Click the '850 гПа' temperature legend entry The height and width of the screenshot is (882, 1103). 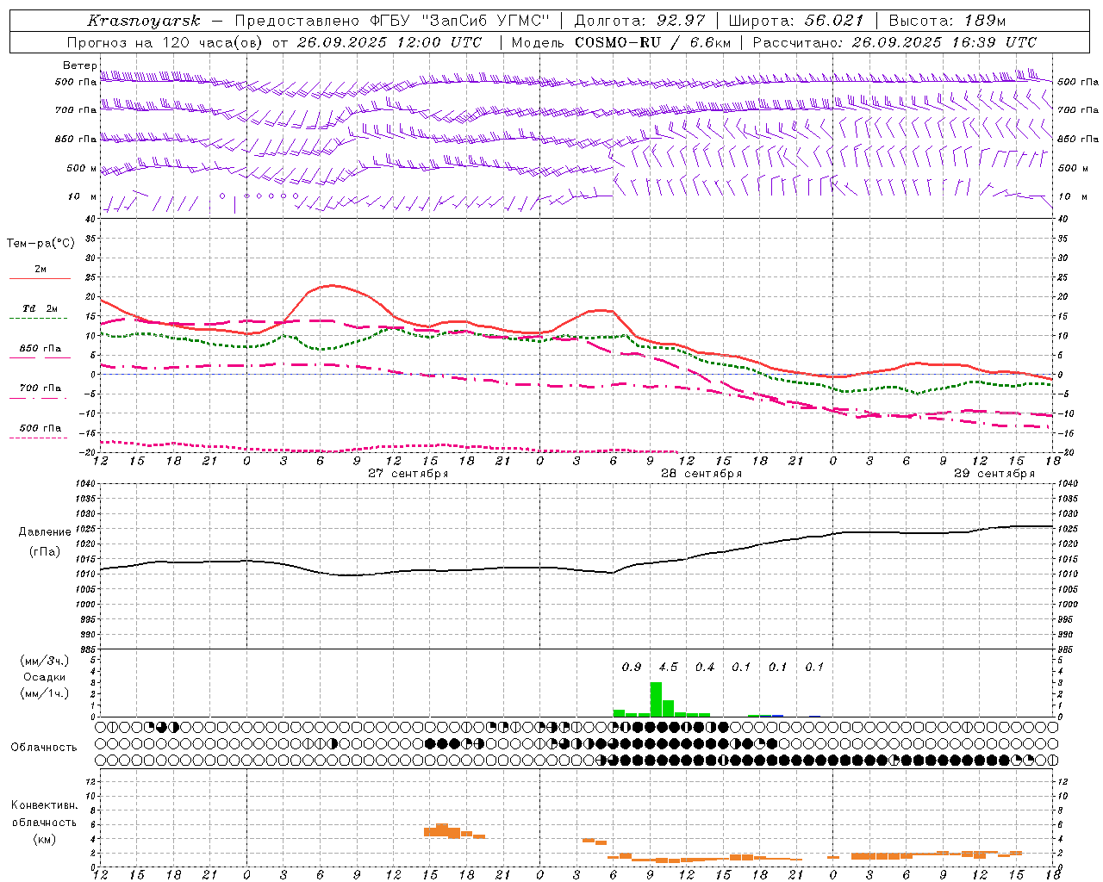point(40,349)
